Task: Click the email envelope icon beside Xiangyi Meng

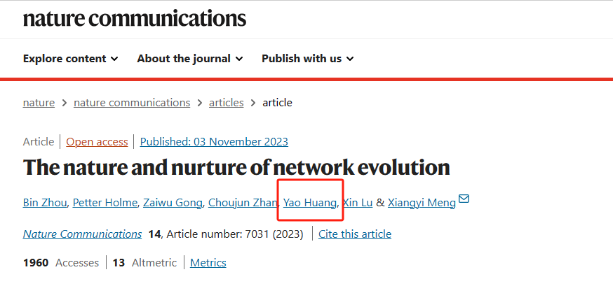Action: point(464,200)
